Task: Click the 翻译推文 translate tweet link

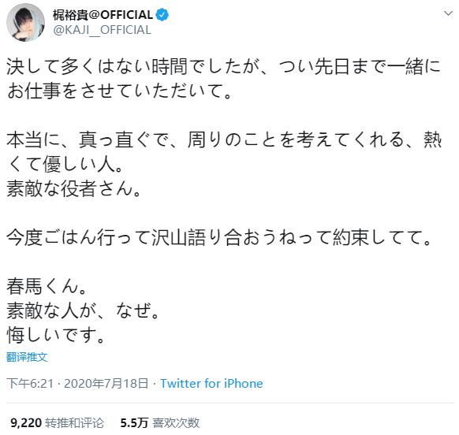Action: 27,357
